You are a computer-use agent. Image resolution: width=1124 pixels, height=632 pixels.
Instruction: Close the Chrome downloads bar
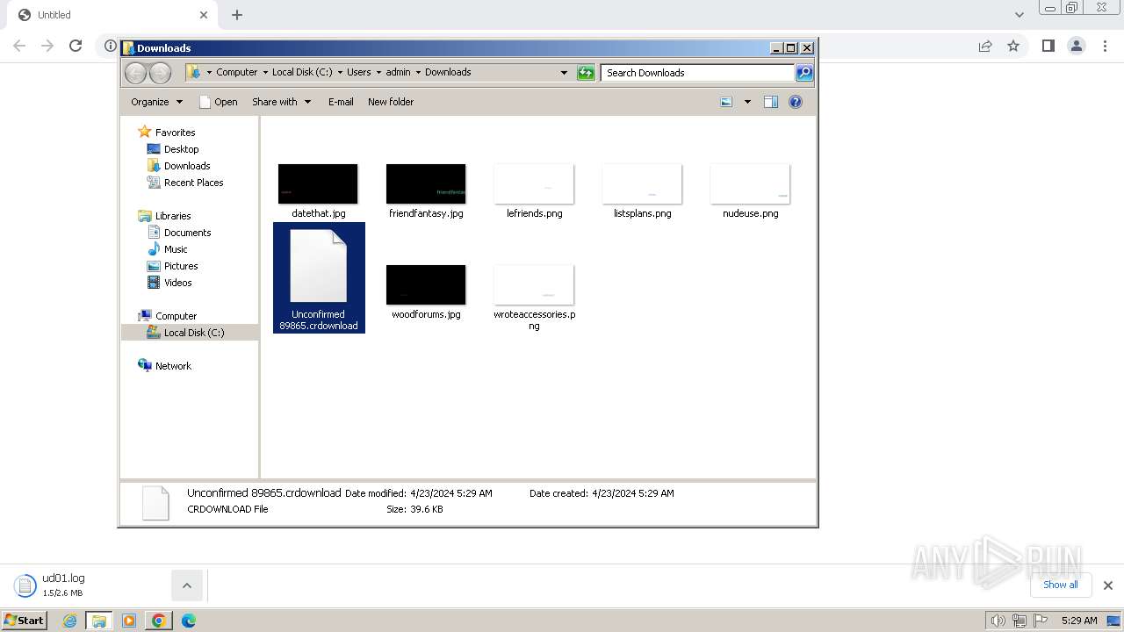[1107, 585]
